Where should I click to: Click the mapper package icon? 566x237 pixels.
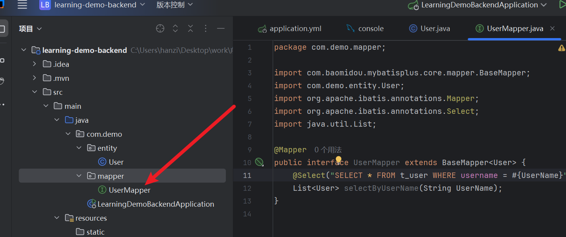point(91,176)
